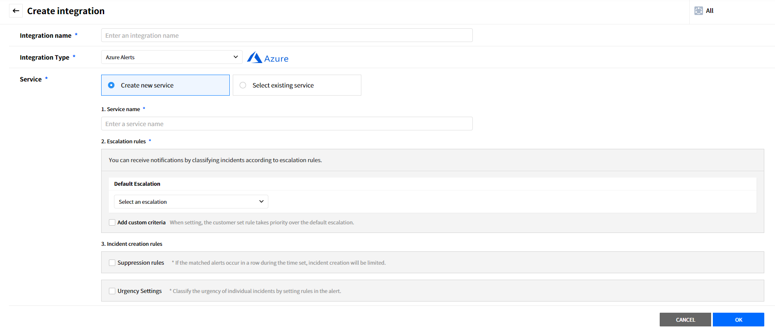This screenshot has width=775, height=332.
Task: Click the Default Escalation heading
Action: coord(137,184)
